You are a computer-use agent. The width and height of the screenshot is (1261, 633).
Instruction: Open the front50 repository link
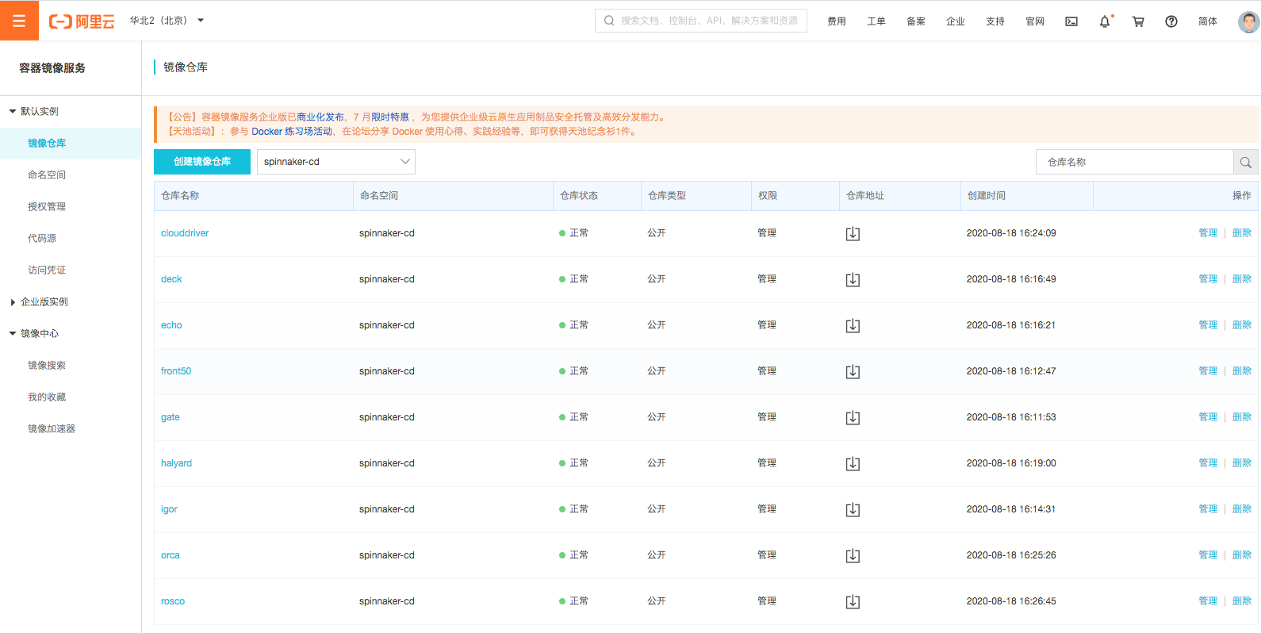(x=176, y=371)
